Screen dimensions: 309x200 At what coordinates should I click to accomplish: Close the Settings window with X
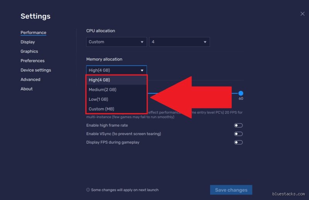tap(302, 14)
